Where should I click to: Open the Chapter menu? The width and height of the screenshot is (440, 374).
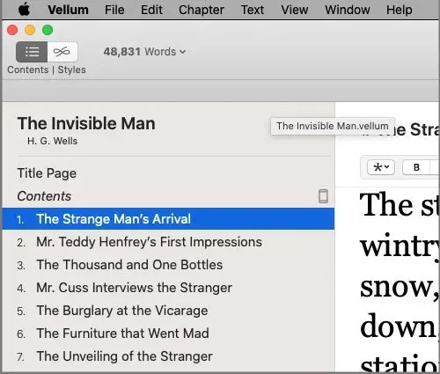202,10
